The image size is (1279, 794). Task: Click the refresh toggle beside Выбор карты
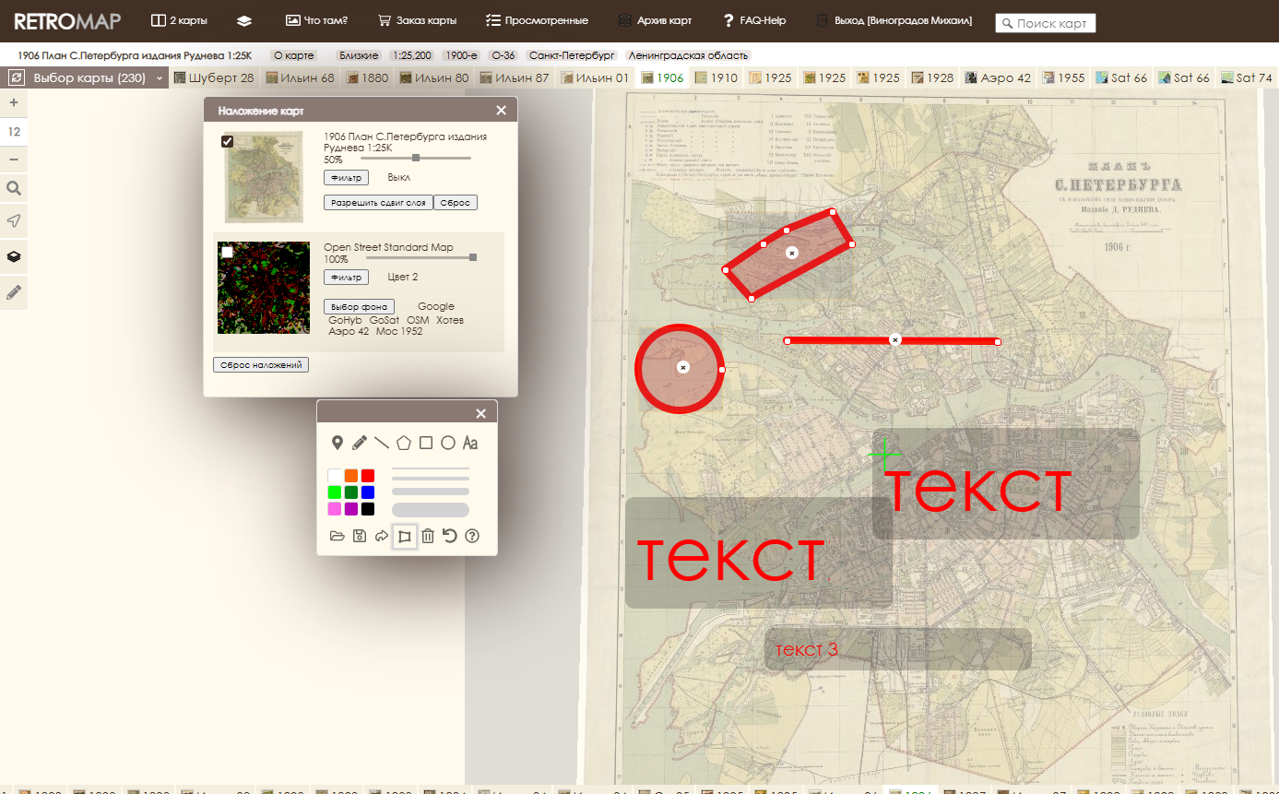17,78
